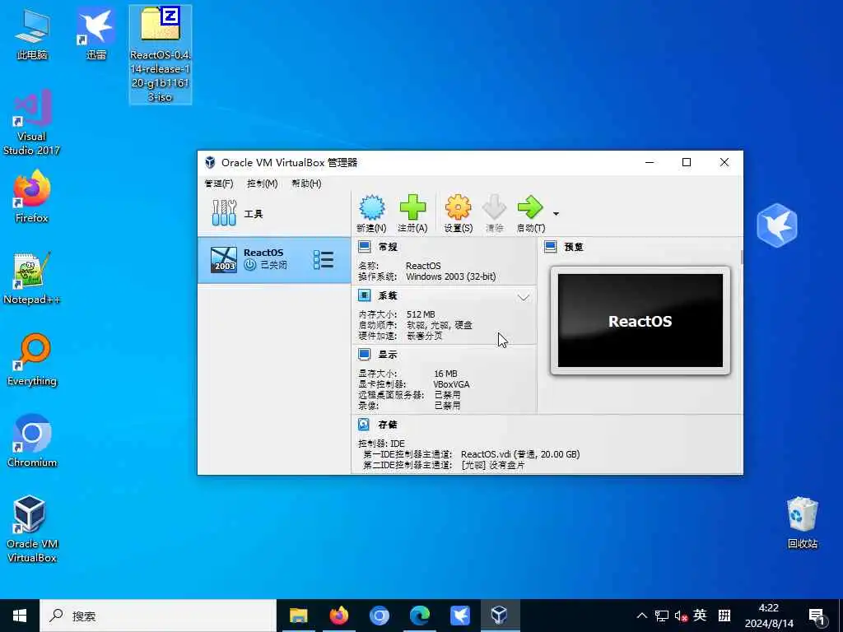
Task: Open the Windows Start menu
Action: click(x=20, y=616)
